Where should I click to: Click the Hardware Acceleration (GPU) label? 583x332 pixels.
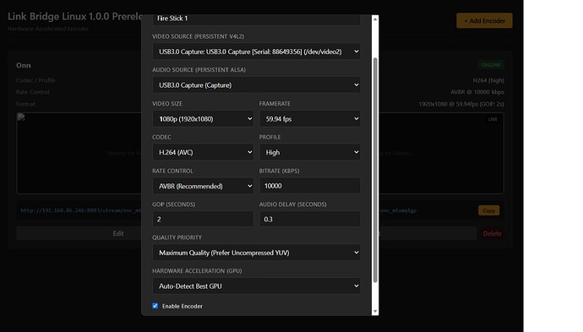[x=197, y=271]
